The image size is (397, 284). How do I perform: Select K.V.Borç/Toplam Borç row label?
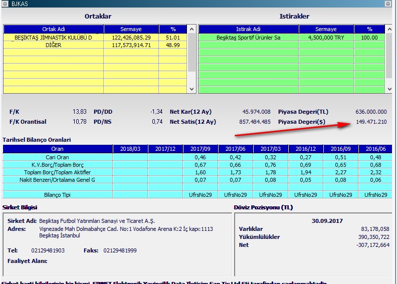(x=58, y=165)
